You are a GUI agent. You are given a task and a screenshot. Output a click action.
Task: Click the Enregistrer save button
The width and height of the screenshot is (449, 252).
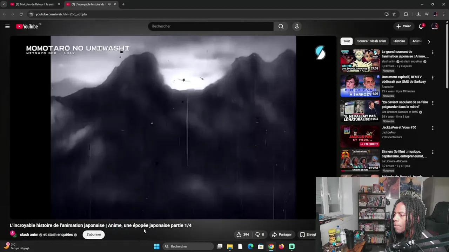[x=308, y=234]
